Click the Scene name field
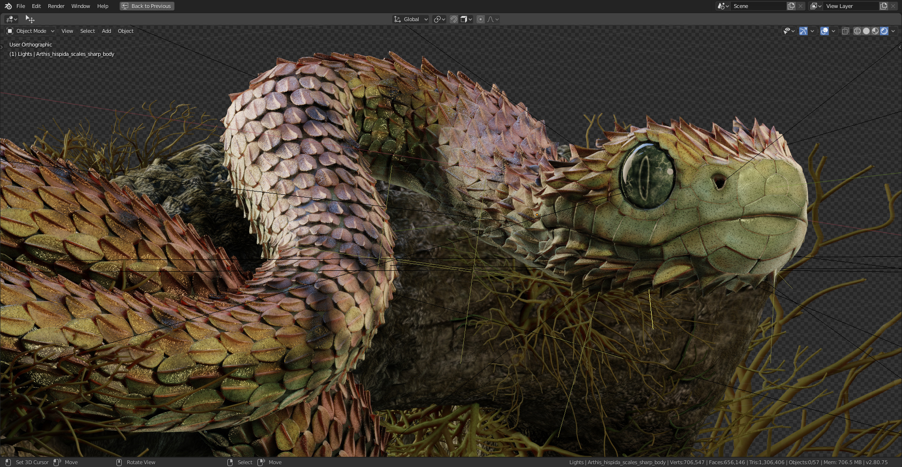Viewport: 902px width, 467px height. pyautogui.click(x=758, y=6)
